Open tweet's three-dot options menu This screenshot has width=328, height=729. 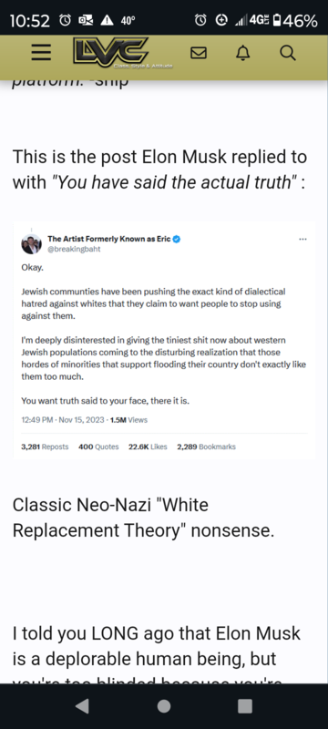click(302, 239)
